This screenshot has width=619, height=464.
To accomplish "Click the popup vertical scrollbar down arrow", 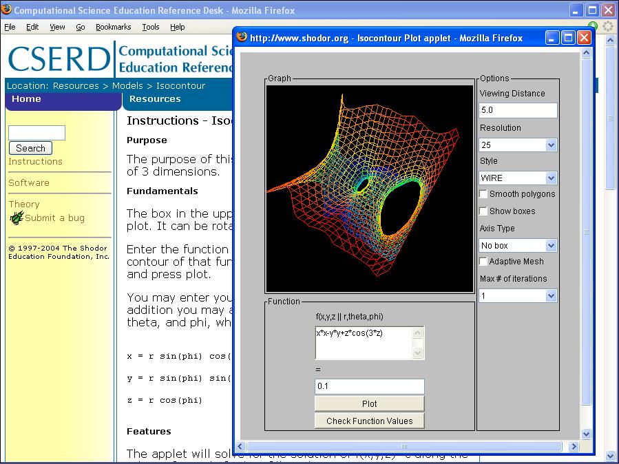I will 587,434.
